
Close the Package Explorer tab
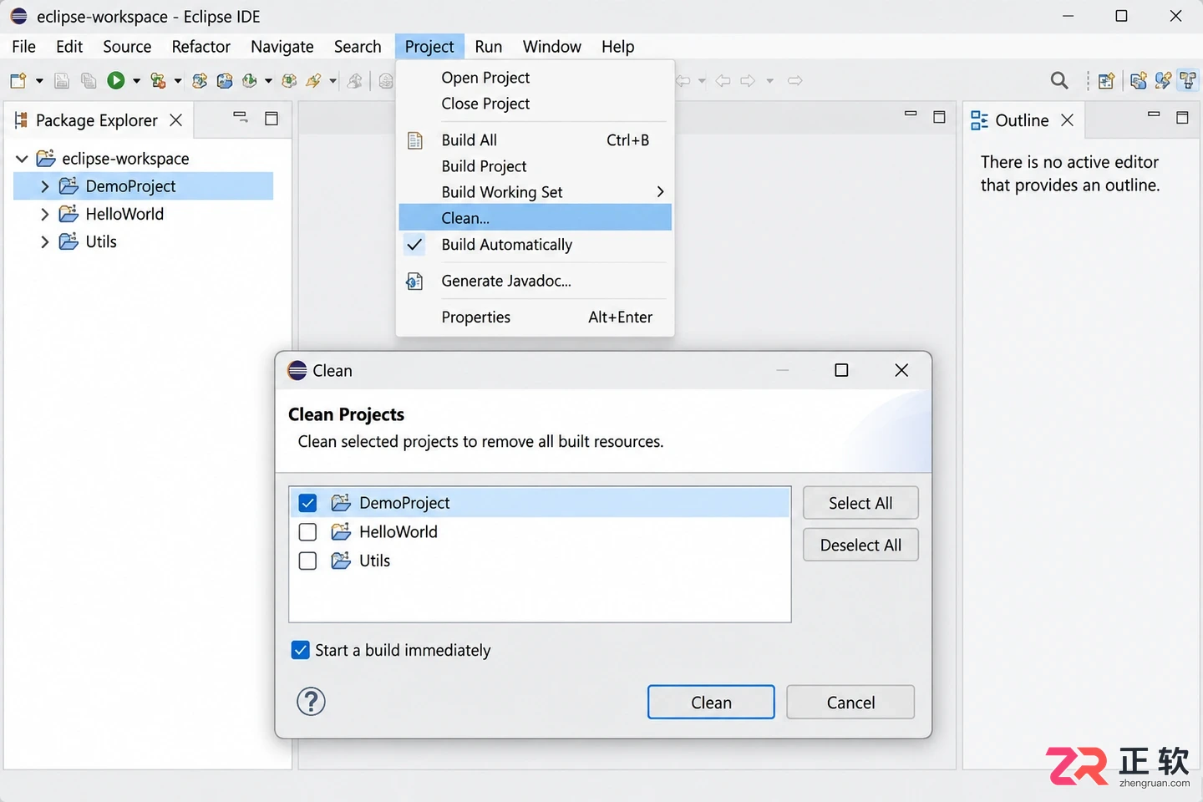coord(175,120)
